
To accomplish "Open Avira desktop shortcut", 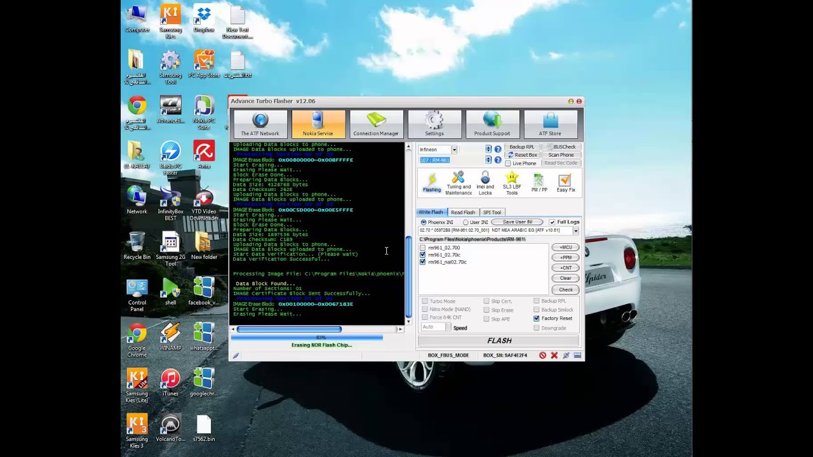I will click(203, 155).
